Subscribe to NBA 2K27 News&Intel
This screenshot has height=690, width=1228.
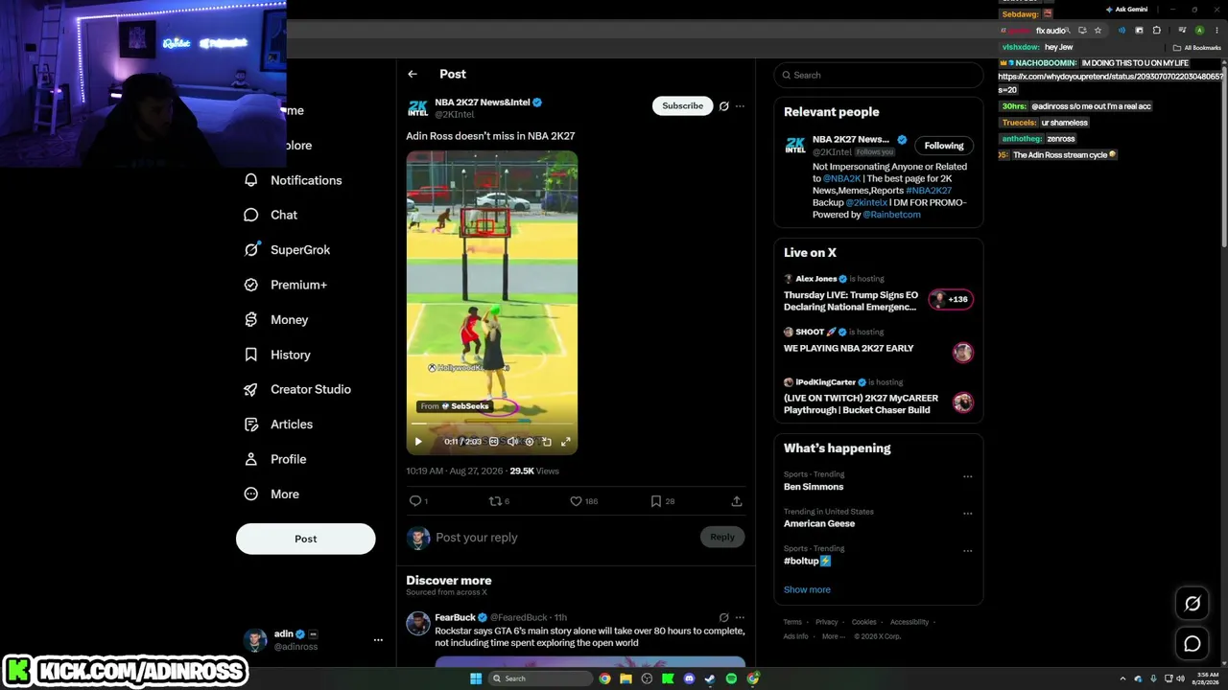pos(682,105)
